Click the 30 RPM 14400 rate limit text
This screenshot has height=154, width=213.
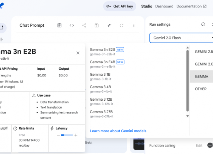click(x=29, y=140)
